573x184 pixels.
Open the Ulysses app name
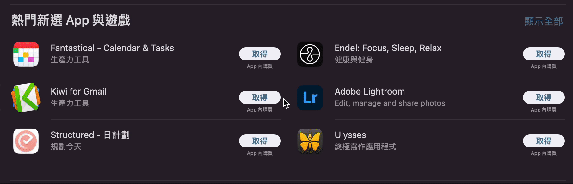(350, 135)
